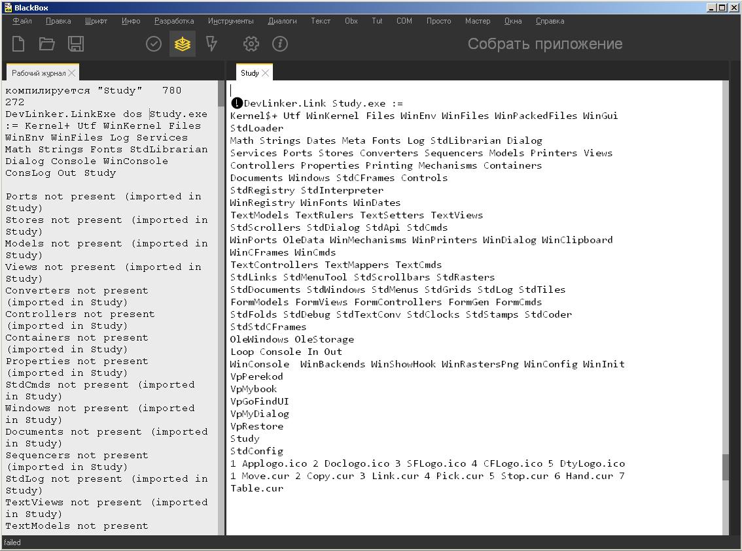742x551 pixels.
Task: Click the black commander mark before DevLinker.Link
Action: click(237, 103)
